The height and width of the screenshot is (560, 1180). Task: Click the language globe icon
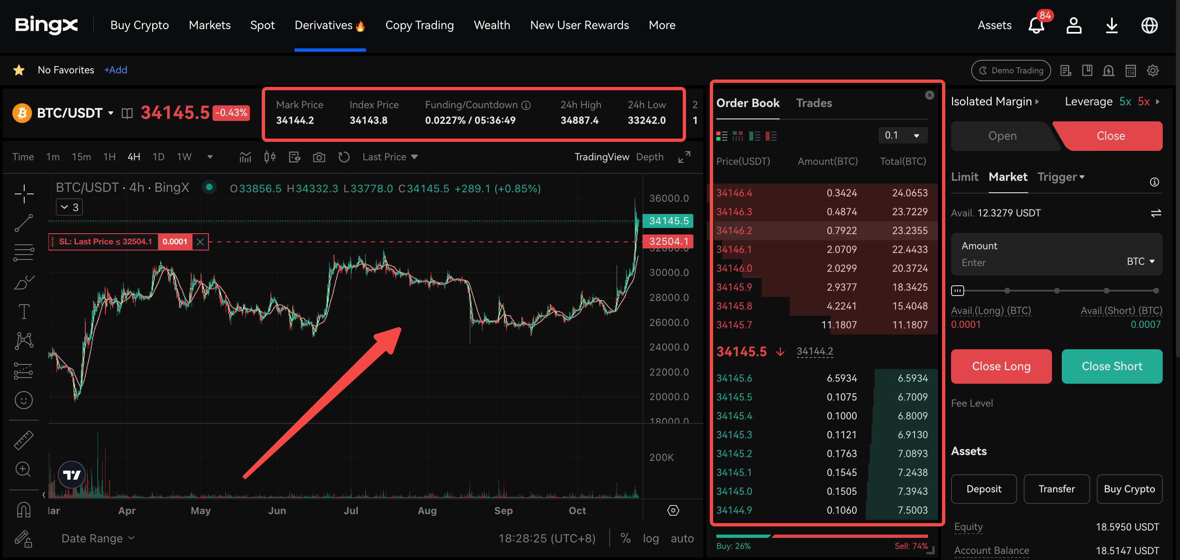(x=1149, y=25)
